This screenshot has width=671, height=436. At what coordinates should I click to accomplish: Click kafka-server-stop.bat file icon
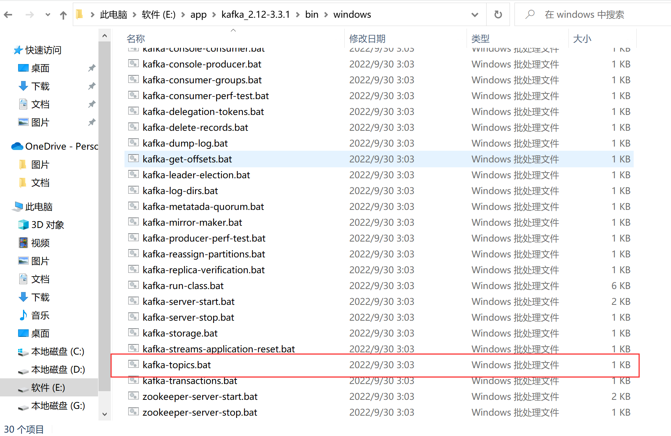click(x=133, y=317)
